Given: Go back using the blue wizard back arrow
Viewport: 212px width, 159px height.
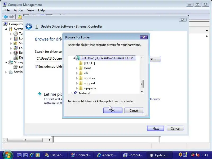Looking at the screenshot, I should 29,26.
